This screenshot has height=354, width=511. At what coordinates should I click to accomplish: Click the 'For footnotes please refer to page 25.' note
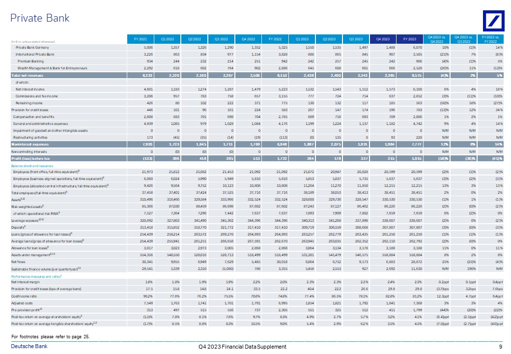(x=51, y=337)
